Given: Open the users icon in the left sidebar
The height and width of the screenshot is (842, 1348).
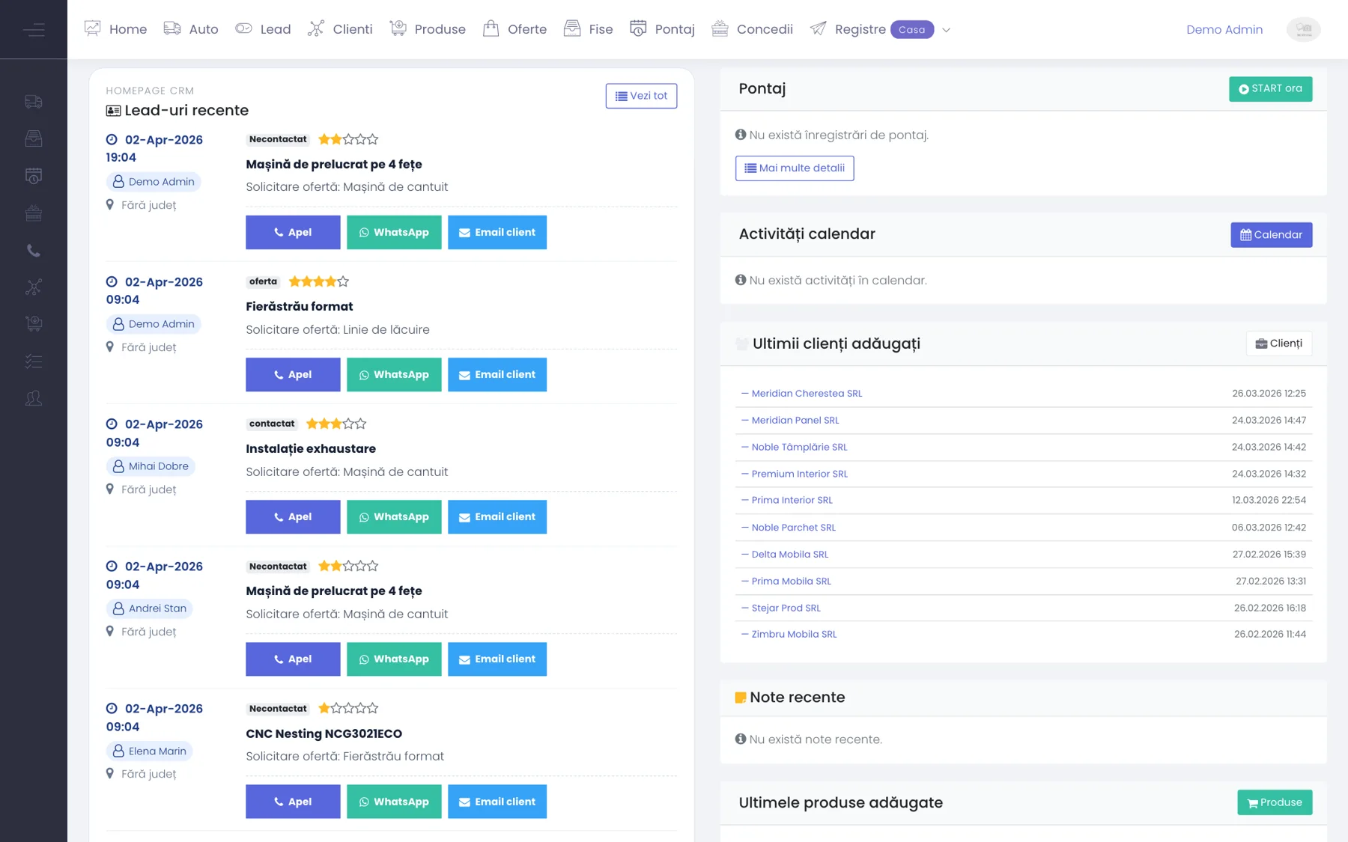Looking at the screenshot, I should pyautogui.click(x=34, y=398).
